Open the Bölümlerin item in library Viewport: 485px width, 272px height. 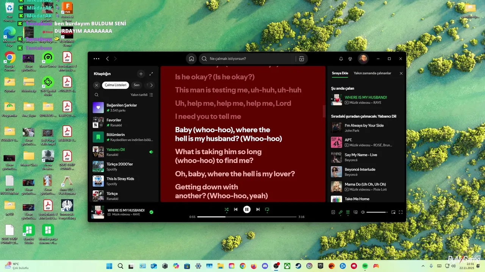click(124, 137)
